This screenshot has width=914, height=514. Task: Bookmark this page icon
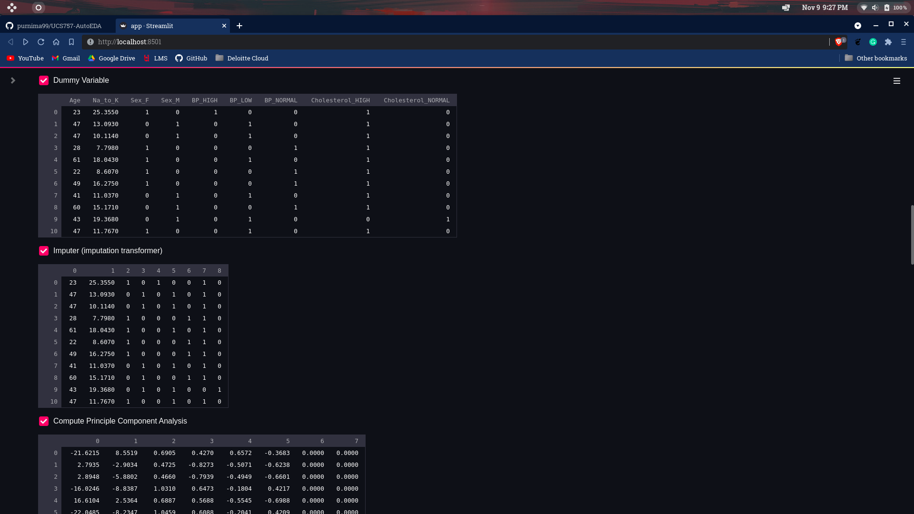tap(71, 42)
